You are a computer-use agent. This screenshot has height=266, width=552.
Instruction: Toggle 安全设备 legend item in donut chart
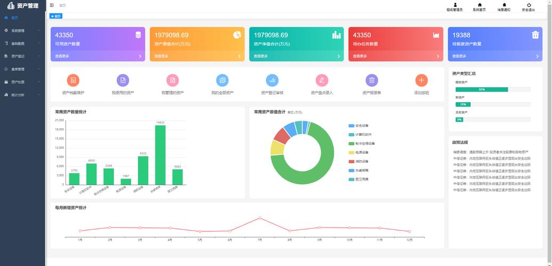click(x=362, y=126)
